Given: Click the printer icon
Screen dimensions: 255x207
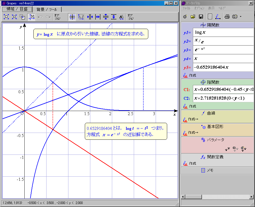Looking at the screenshot, I should tap(227, 17).
